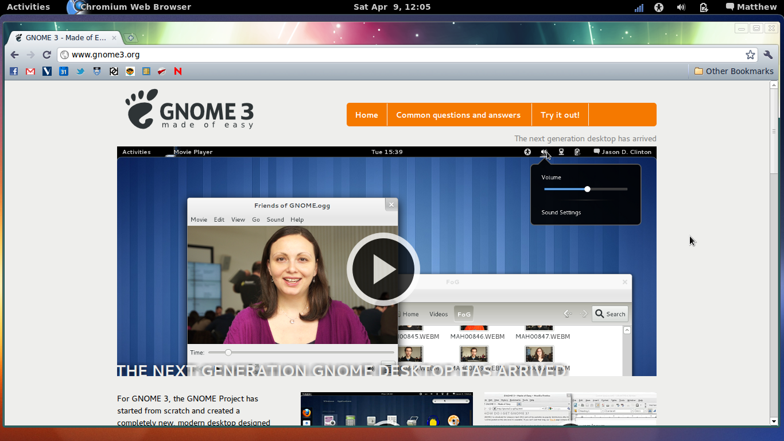Image resolution: width=784 pixels, height=441 pixels.
Task: Click the www.gnome3.org address bar
Action: pos(402,55)
